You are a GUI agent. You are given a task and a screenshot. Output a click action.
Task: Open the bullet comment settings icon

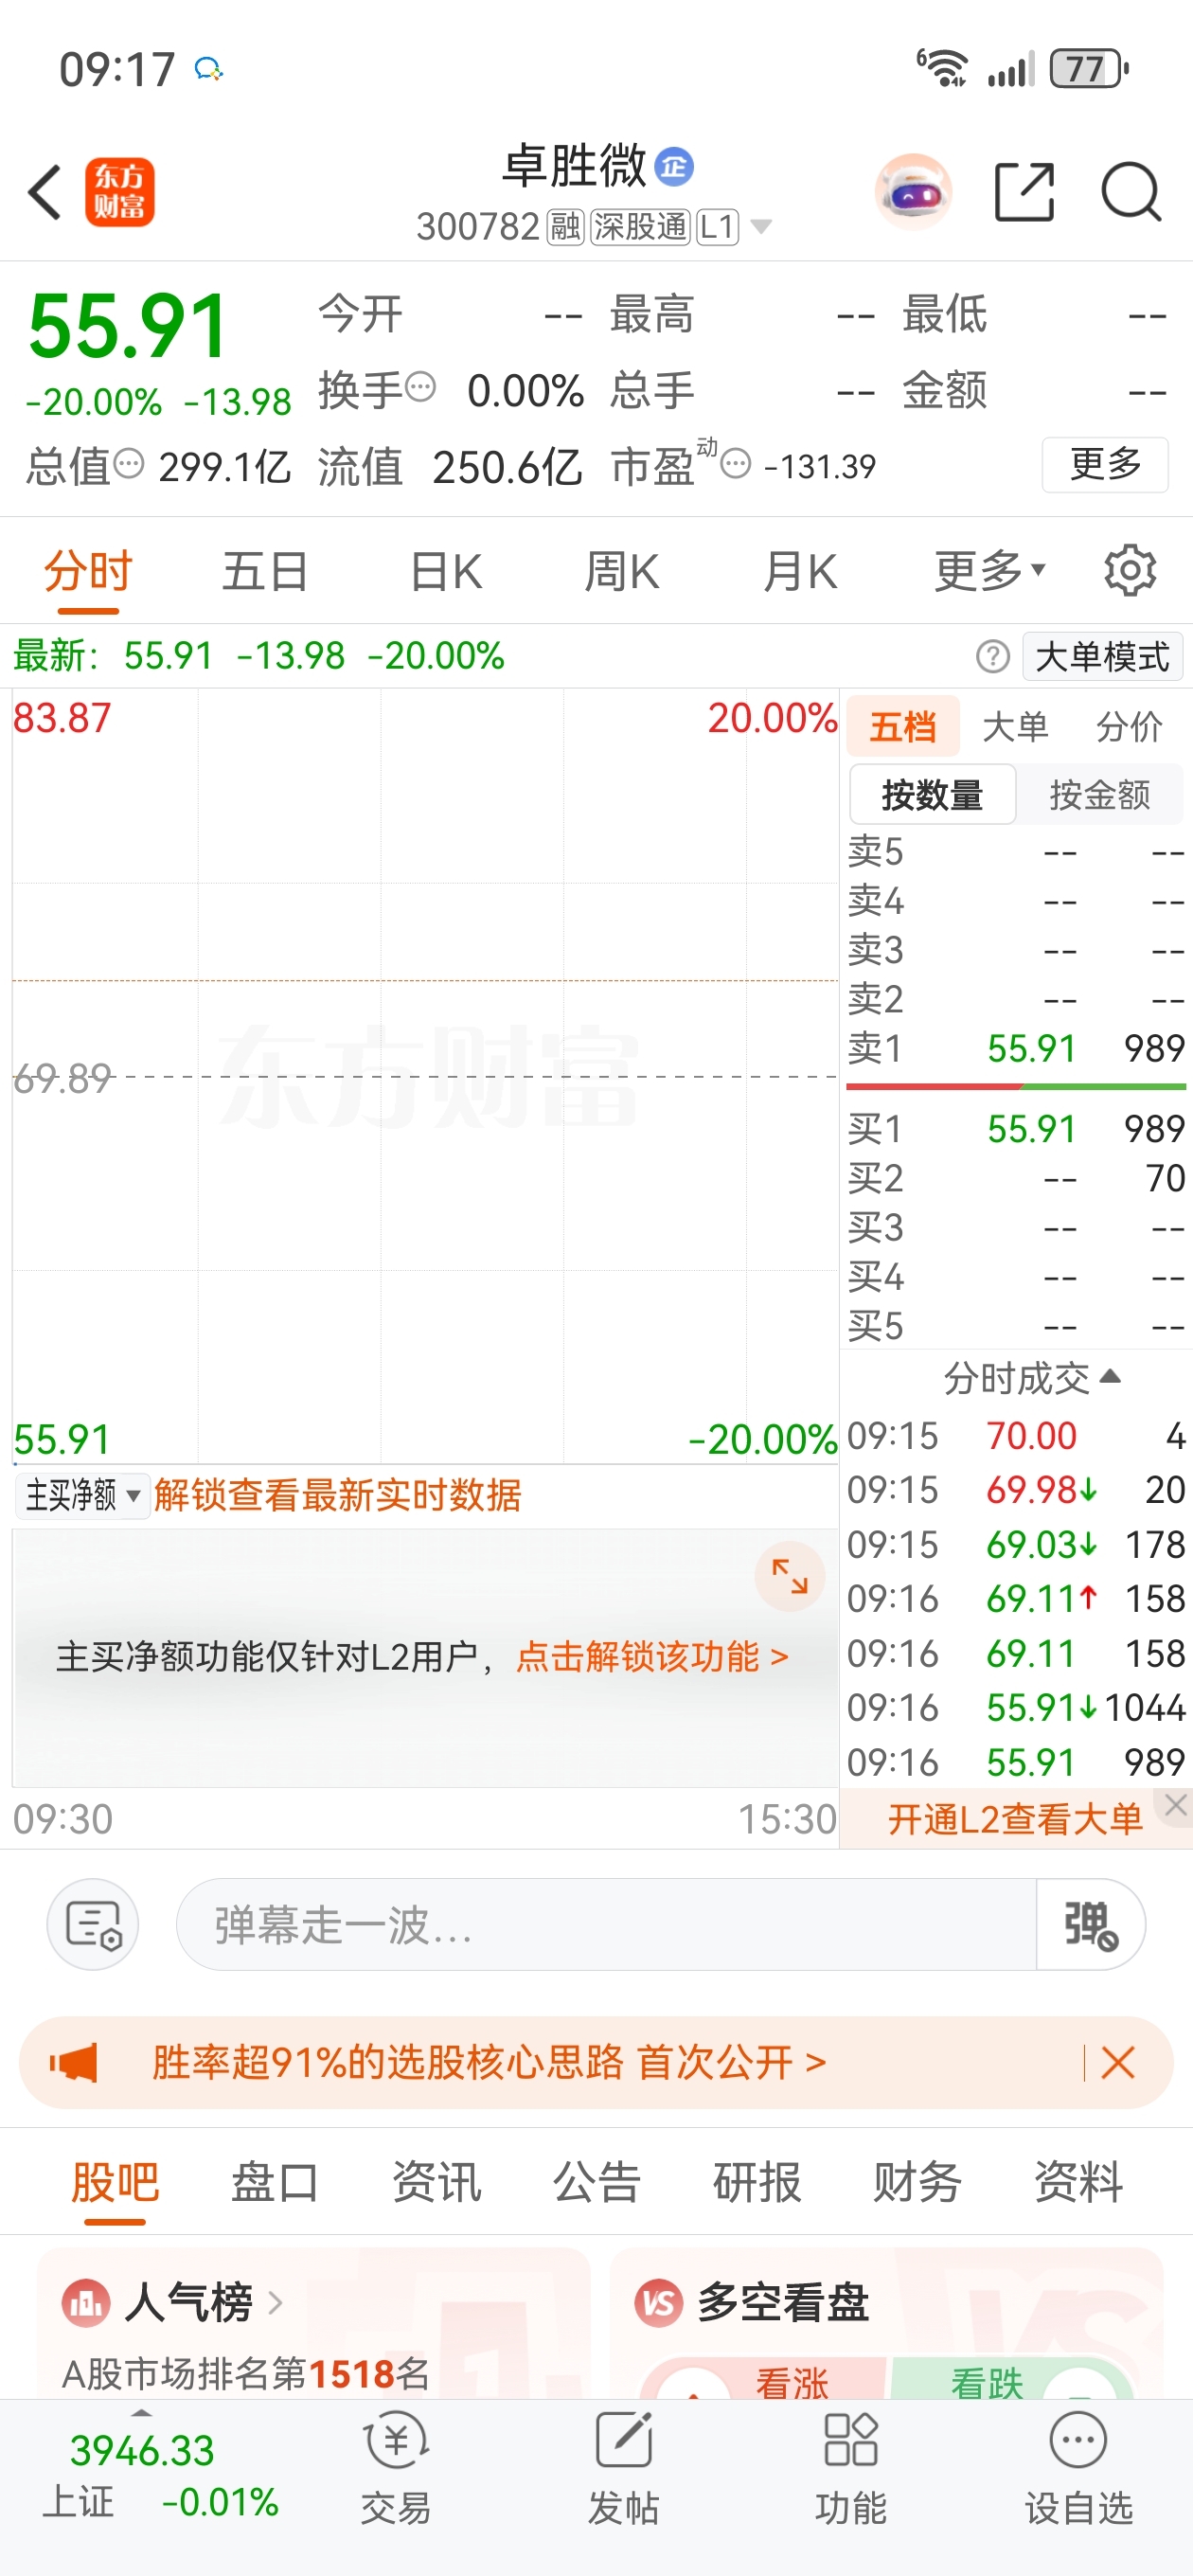[x=93, y=1924]
